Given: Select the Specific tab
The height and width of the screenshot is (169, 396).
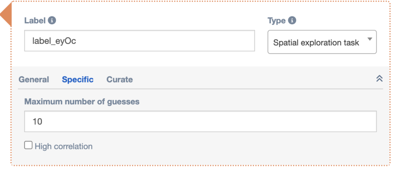Looking at the screenshot, I should [x=78, y=79].
